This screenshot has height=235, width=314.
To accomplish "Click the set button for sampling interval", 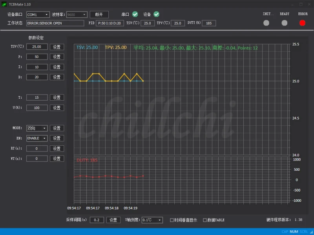I will pos(113,220).
